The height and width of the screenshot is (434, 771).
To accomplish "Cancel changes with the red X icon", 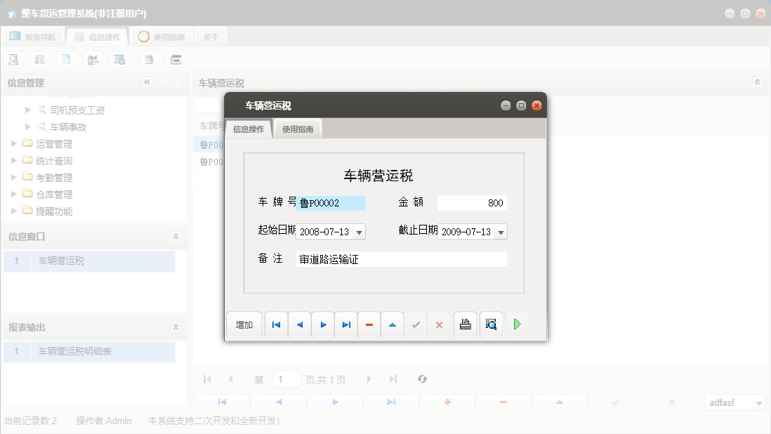I will pyautogui.click(x=439, y=324).
